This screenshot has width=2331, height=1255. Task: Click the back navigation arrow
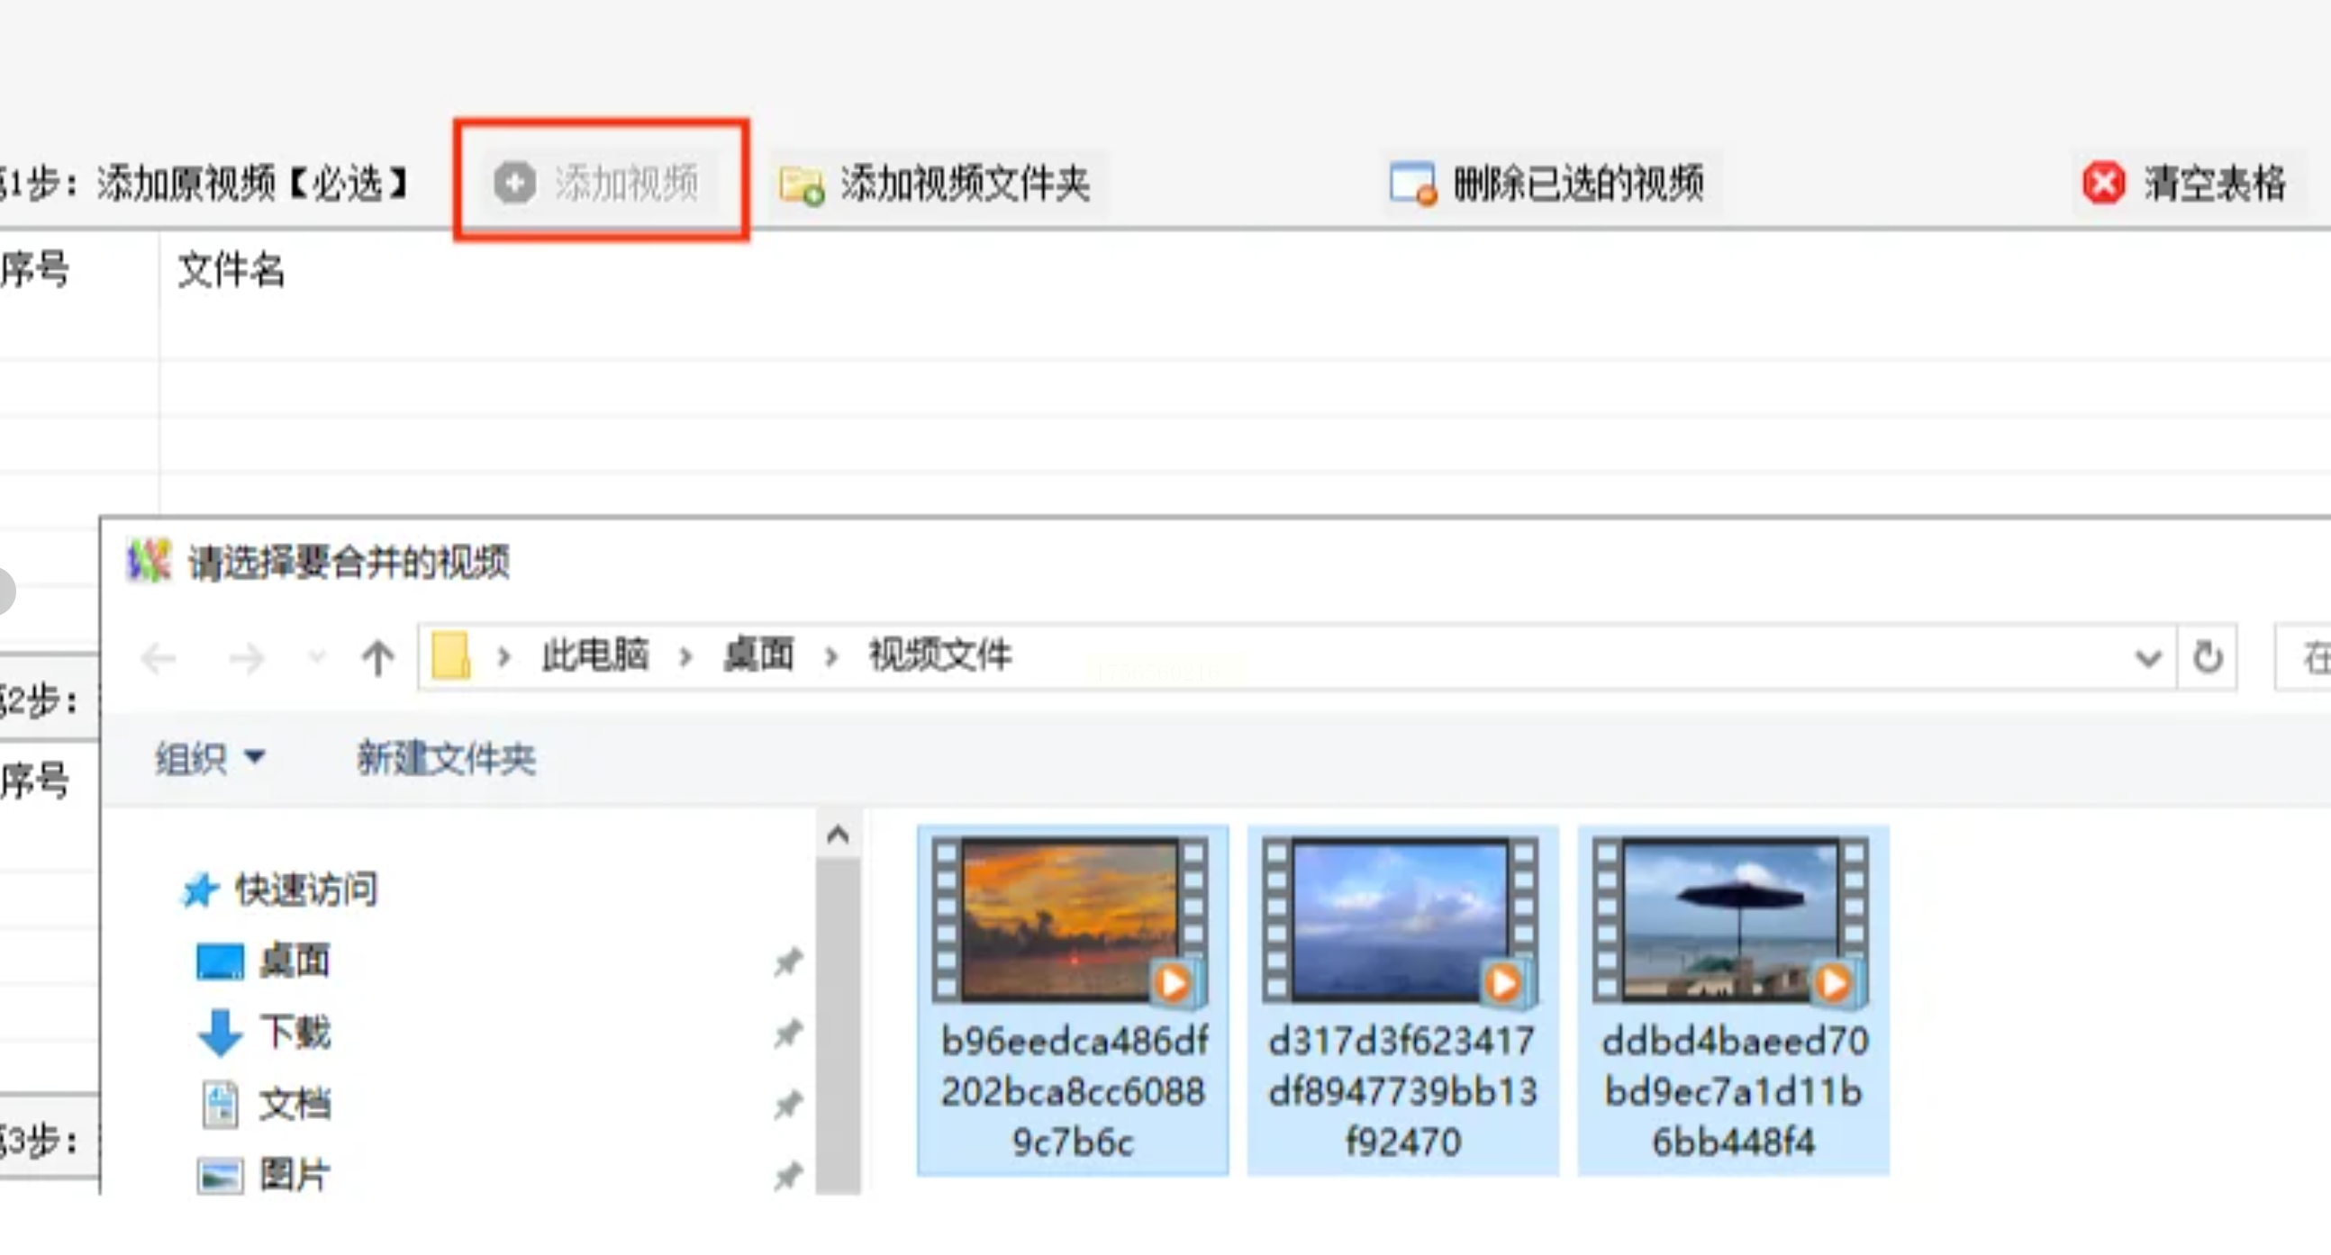159,657
